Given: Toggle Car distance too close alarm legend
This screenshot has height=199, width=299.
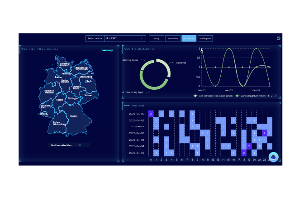Looking at the screenshot, I should click(x=214, y=96).
